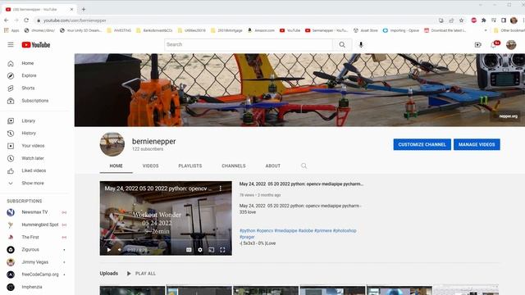The width and height of the screenshot is (525, 295).
Task: Enter fullscreen on the featured video
Action: point(222,250)
